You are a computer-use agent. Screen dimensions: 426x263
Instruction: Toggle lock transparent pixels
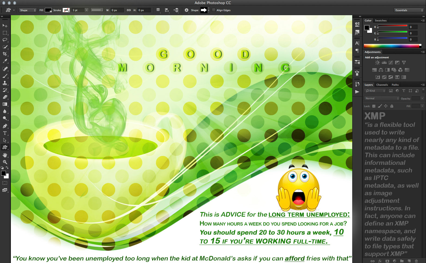coord(374,106)
